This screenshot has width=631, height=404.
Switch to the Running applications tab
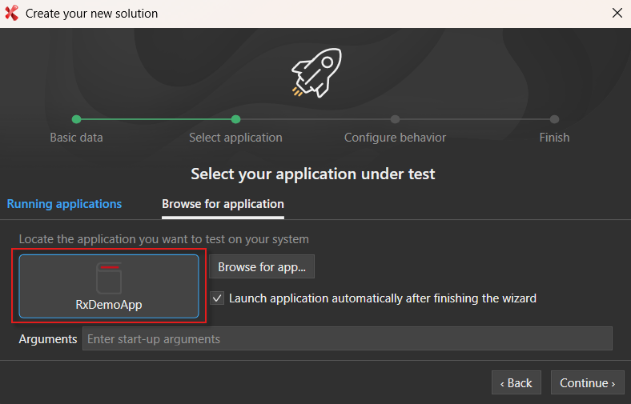pos(64,204)
